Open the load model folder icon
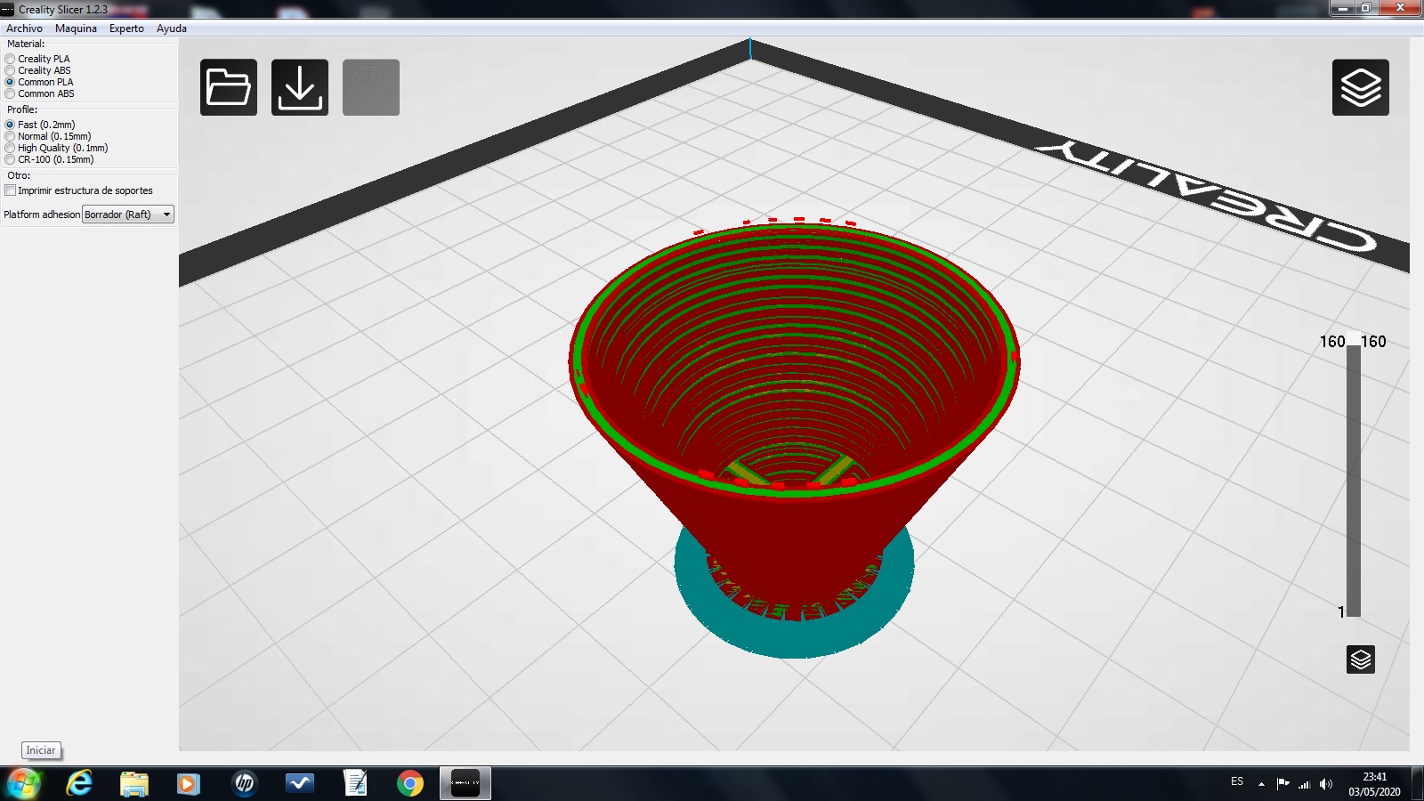 coord(229,87)
